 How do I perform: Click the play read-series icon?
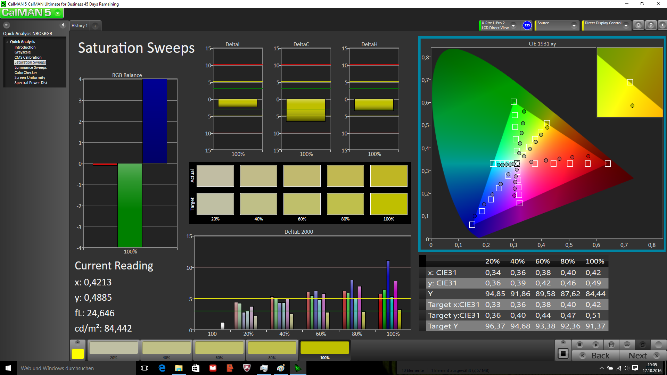coord(595,345)
